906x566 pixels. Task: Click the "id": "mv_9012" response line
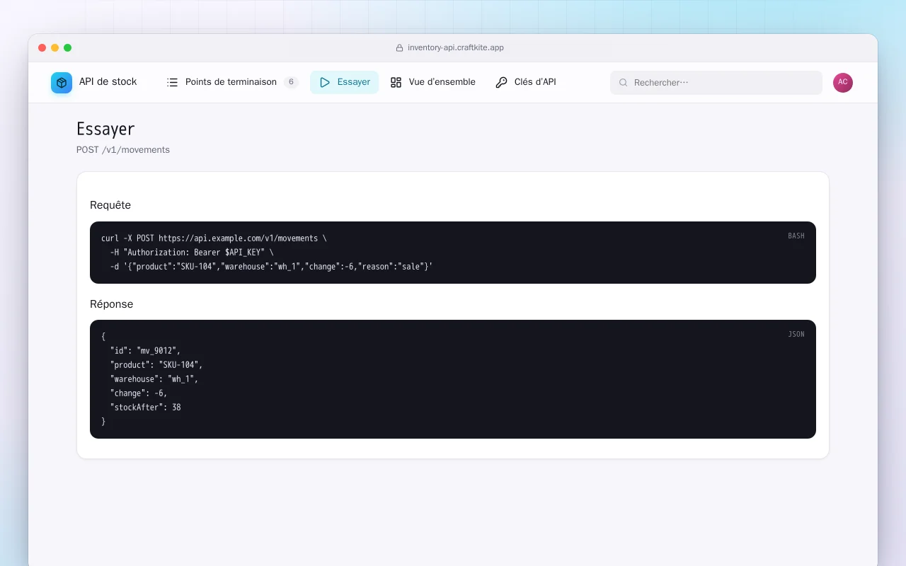tap(145, 351)
